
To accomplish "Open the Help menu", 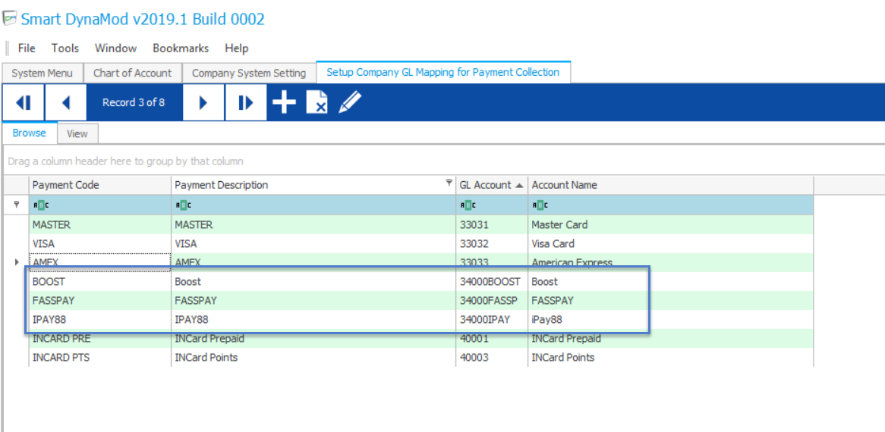I will [237, 49].
